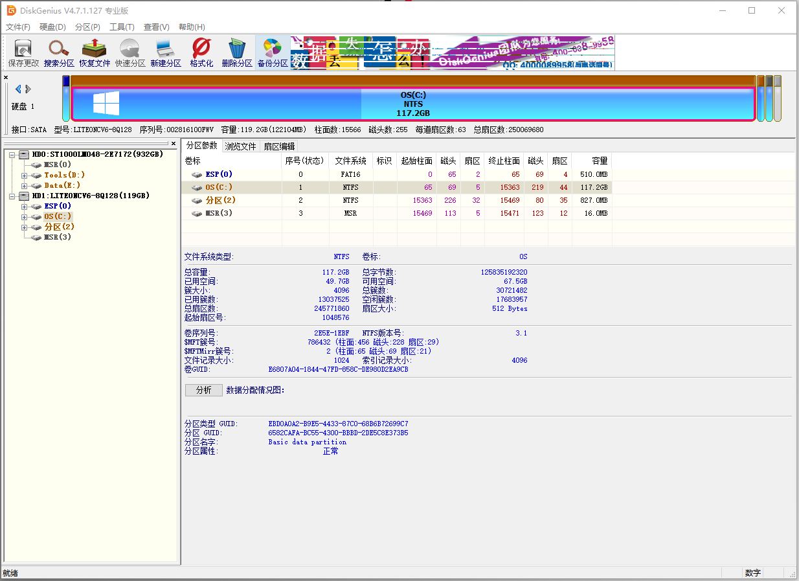Click the partition type GUID EBD0A0A2 value

tap(338, 424)
